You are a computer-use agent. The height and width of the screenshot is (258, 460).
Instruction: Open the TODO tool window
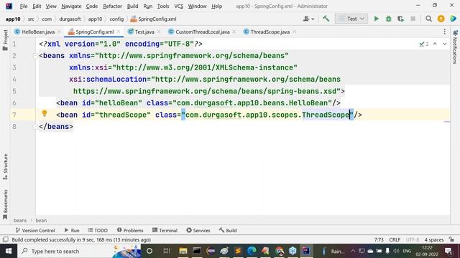coord(98,231)
